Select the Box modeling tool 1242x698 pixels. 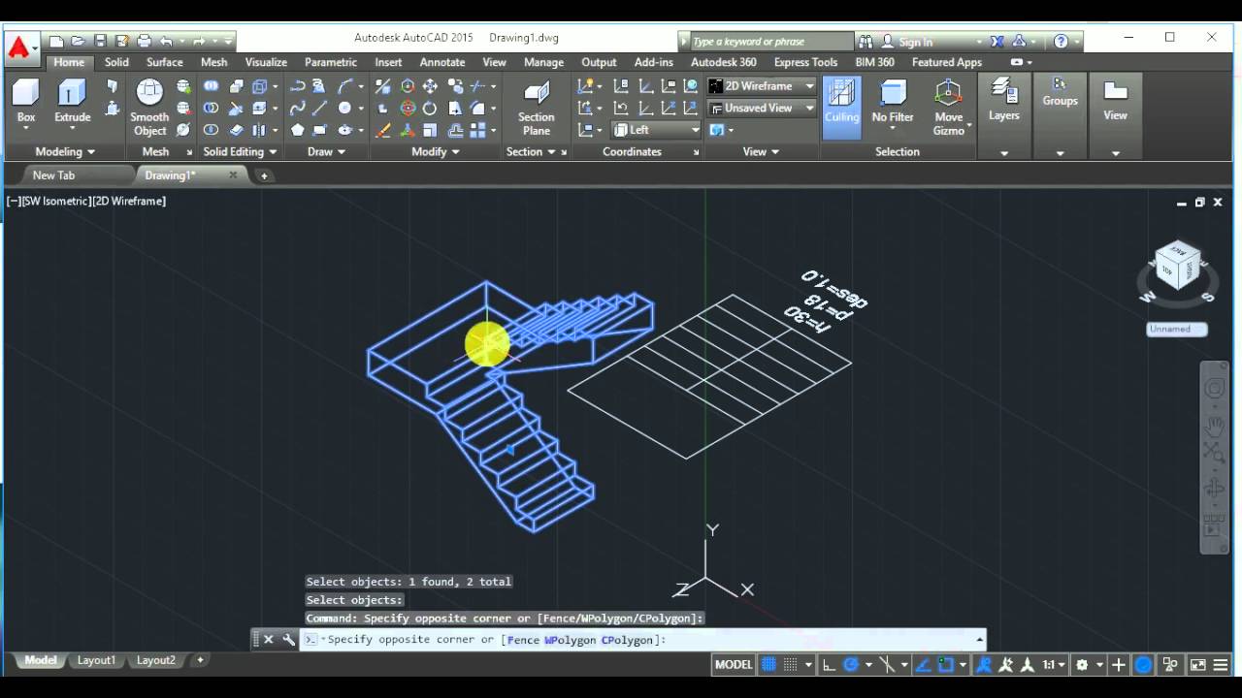point(26,95)
